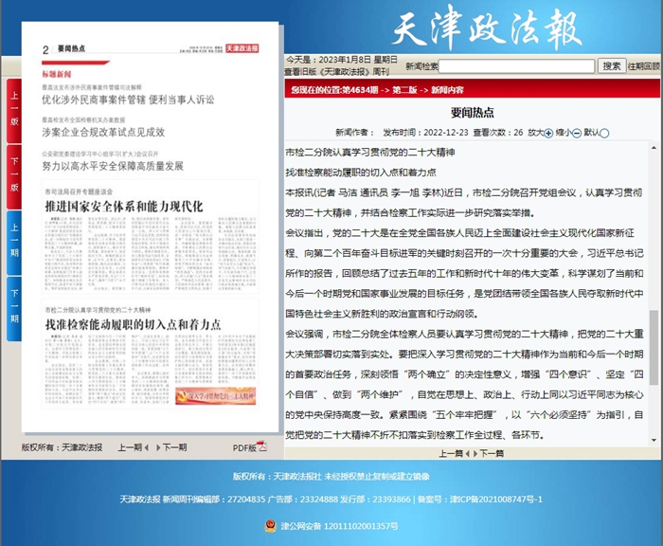Focus the 新闻检索 search input field
Screen dimensions: 663x546
click(516, 66)
